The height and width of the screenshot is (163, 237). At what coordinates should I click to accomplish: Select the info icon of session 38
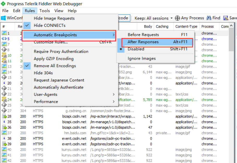coord(4,138)
